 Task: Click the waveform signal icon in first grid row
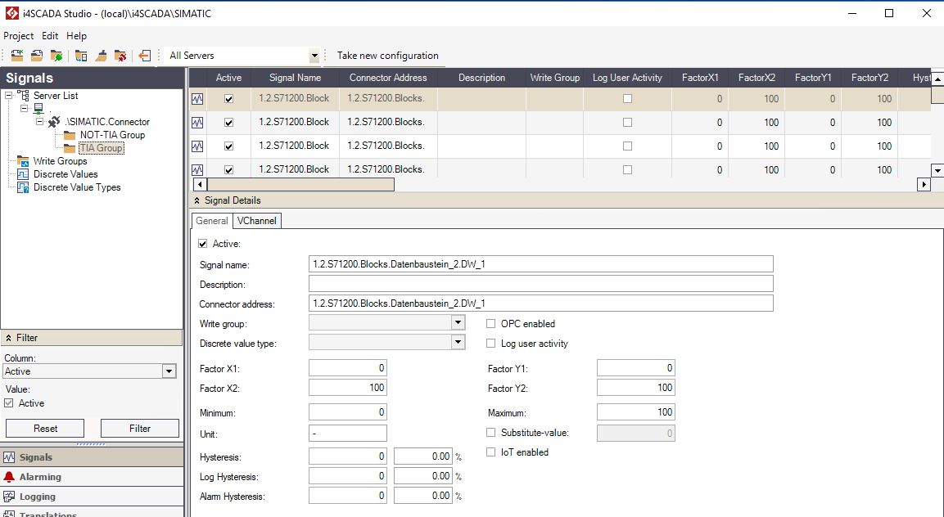[x=197, y=99]
